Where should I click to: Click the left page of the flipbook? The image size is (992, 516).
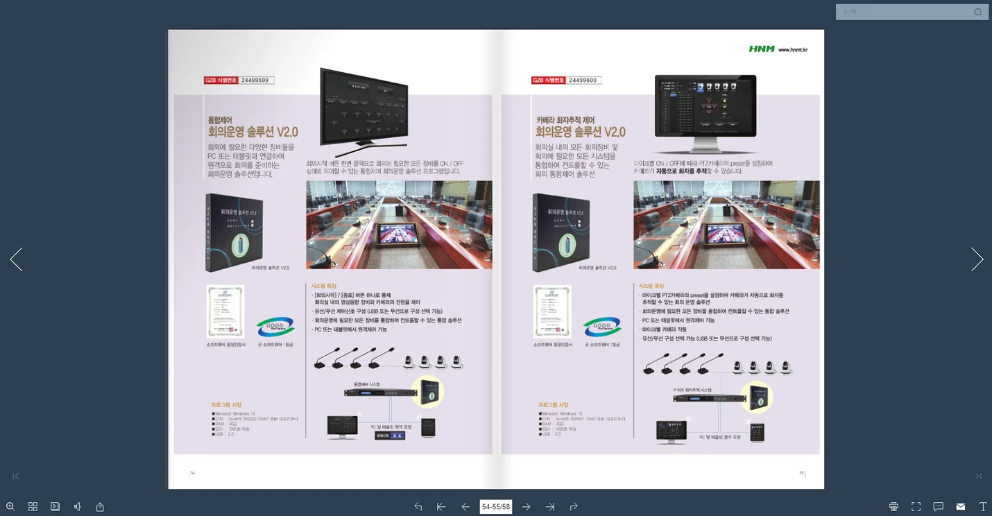coord(332,259)
